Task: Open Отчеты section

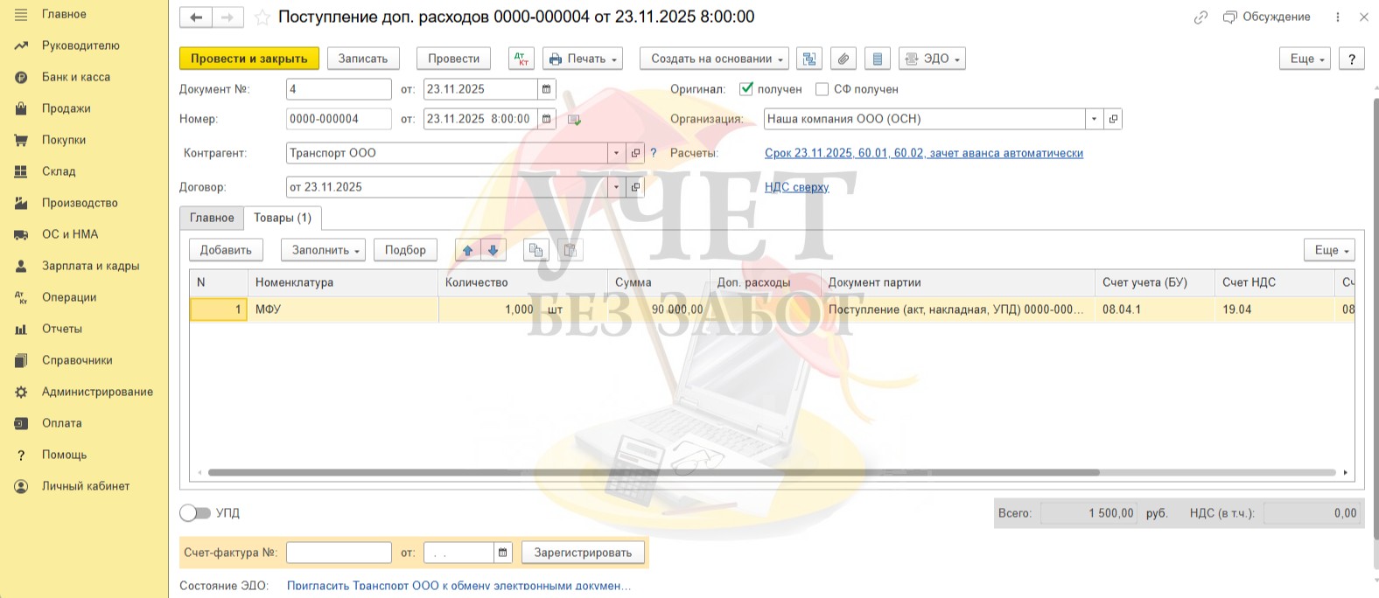Action: coord(62,329)
